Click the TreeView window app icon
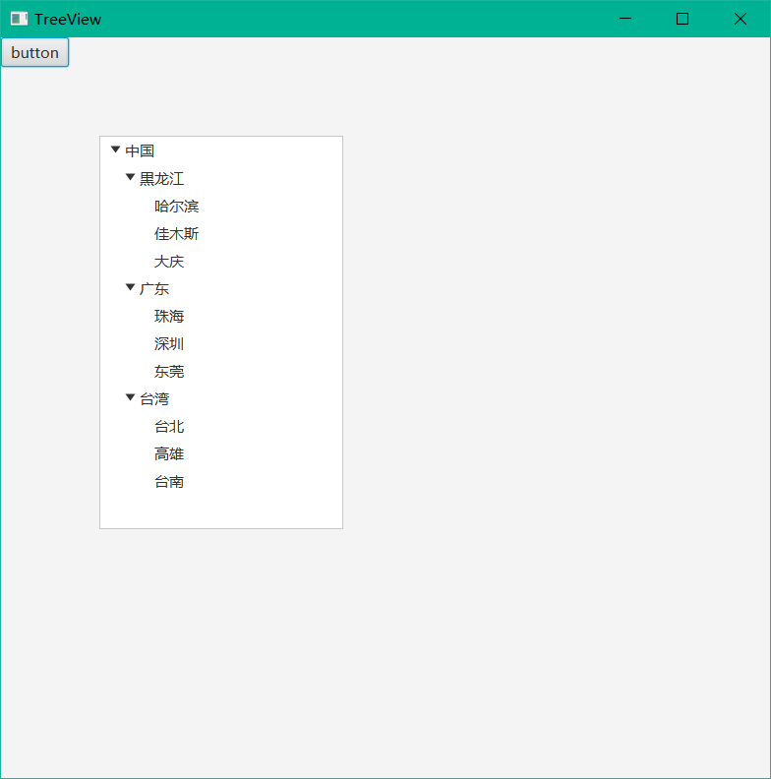 (19, 19)
